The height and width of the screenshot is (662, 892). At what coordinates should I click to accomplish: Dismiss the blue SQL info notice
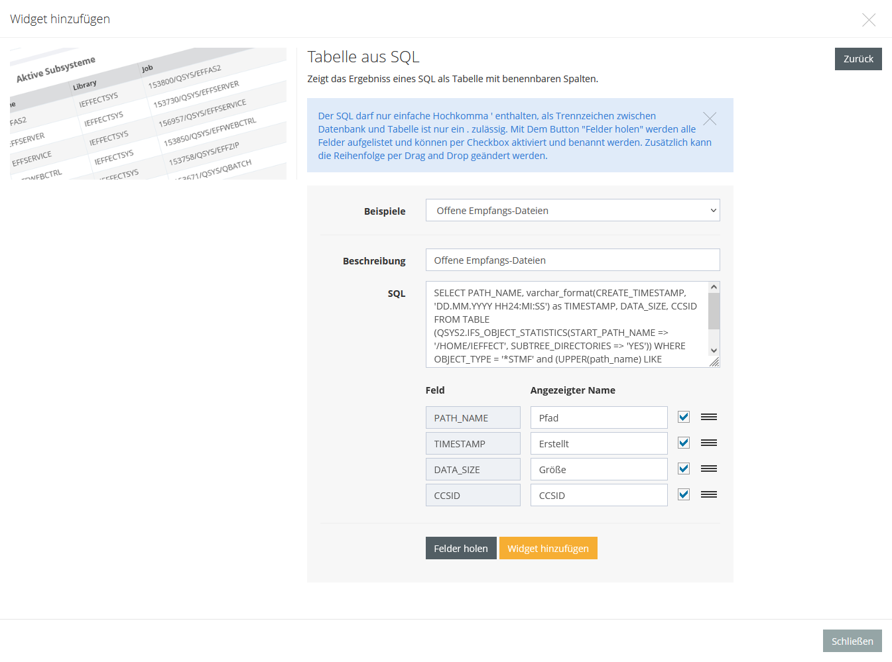[710, 119]
